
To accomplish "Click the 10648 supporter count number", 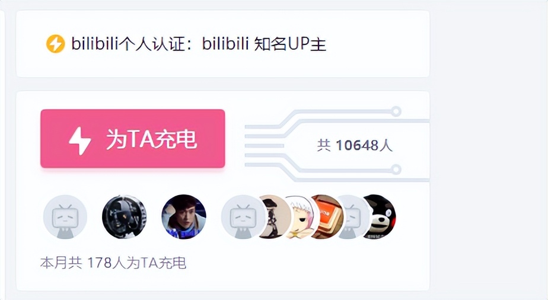I will (x=357, y=145).
